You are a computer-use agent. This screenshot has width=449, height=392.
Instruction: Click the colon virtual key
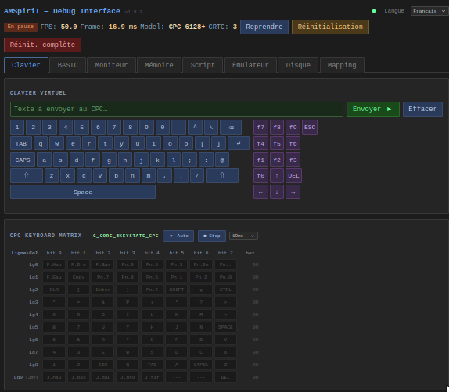(x=206, y=160)
